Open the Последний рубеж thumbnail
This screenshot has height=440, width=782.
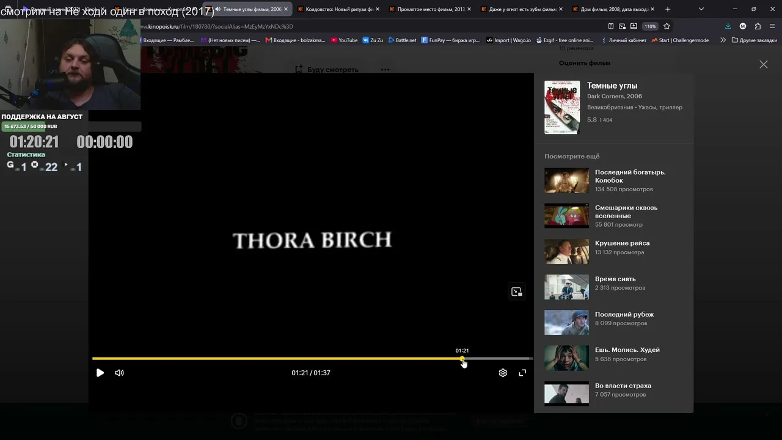click(567, 323)
